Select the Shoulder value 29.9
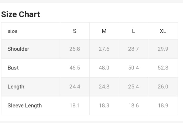This screenshot has width=183, height=123. coord(163,49)
